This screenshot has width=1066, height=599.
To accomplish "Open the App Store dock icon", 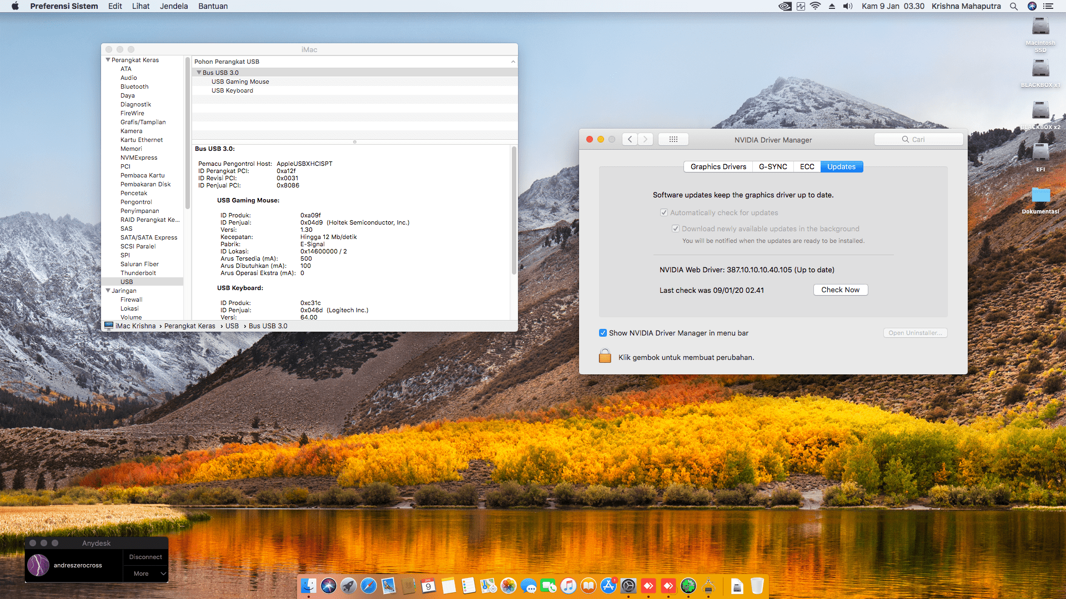I will click(609, 586).
